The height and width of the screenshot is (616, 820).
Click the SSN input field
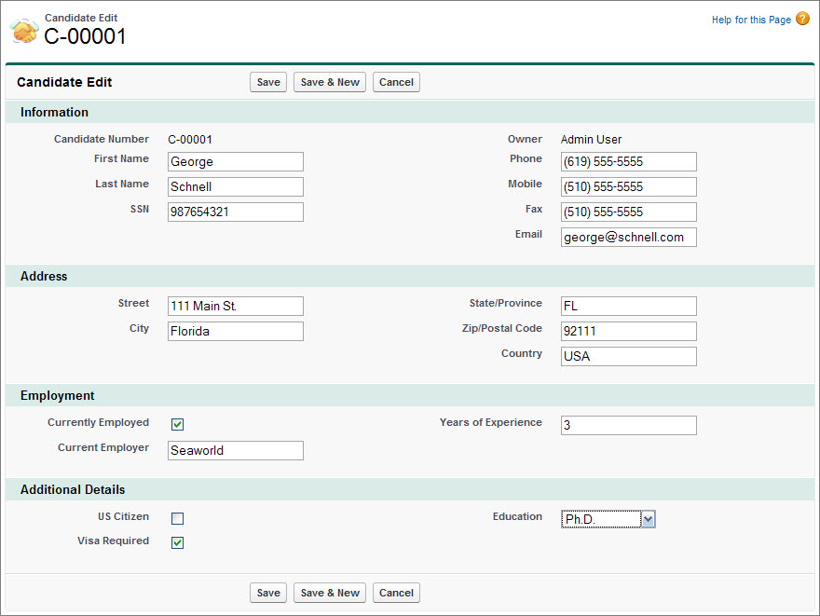[x=236, y=212]
